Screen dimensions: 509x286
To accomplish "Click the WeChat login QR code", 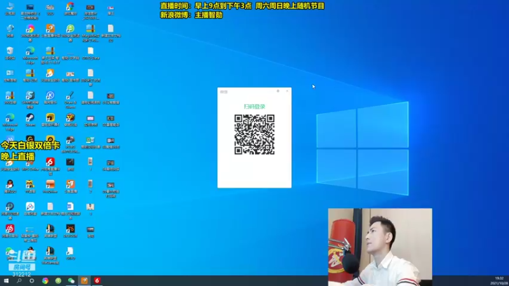I will point(254,134).
